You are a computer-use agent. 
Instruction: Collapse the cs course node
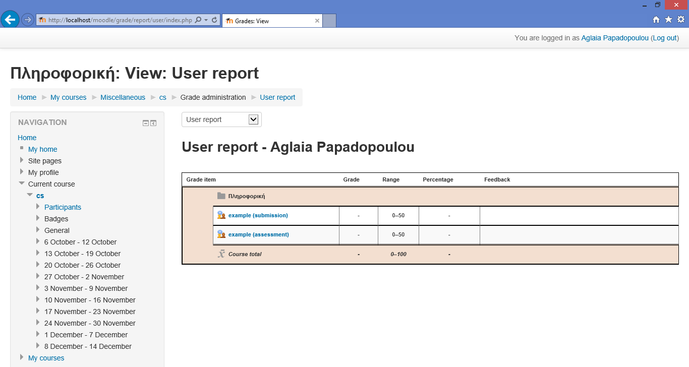(30, 195)
